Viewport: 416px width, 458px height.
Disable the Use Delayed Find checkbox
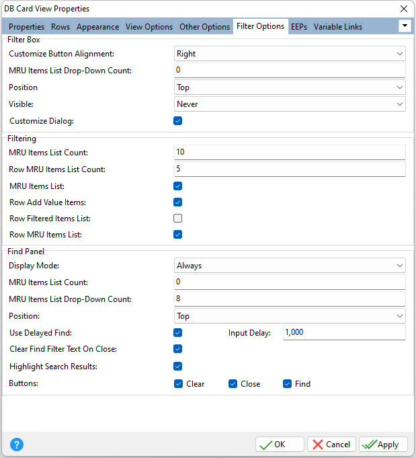tap(178, 332)
